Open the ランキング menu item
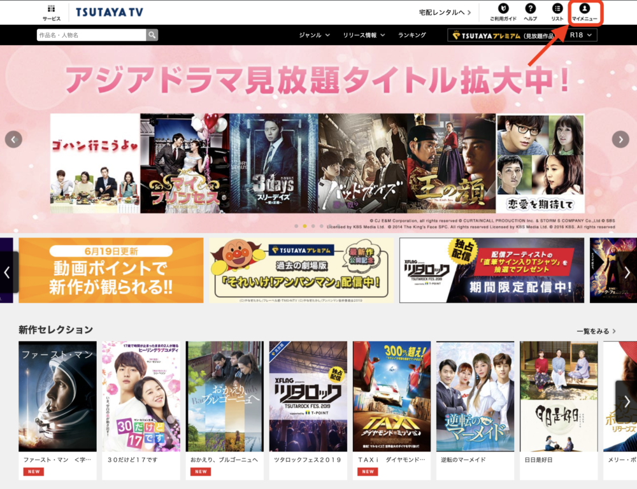The width and height of the screenshot is (637, 489). 412,35
